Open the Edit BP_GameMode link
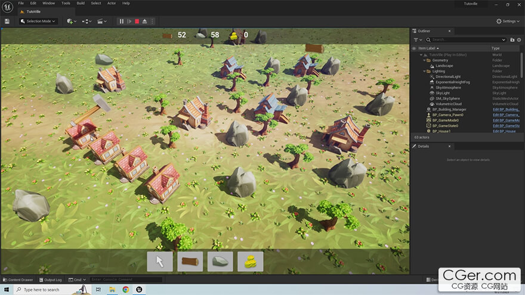Image resolution: width=525 pixels, height=295 pixels. 506,120
